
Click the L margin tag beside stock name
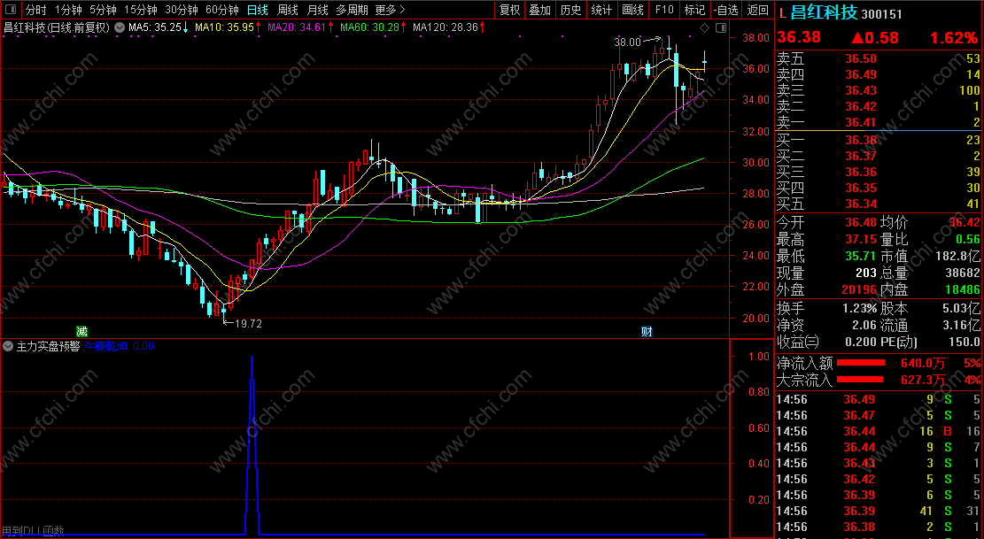point(782,12)
